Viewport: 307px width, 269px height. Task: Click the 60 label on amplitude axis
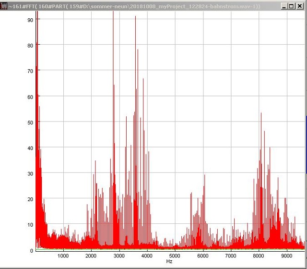coord(30,97)
